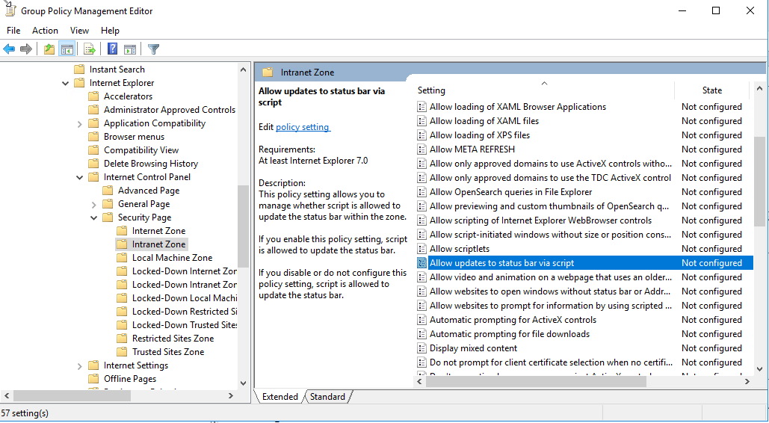Select the Allow META REFRESH setting
769x423 pixels.
pyautogui.click(x=472, y=149)
